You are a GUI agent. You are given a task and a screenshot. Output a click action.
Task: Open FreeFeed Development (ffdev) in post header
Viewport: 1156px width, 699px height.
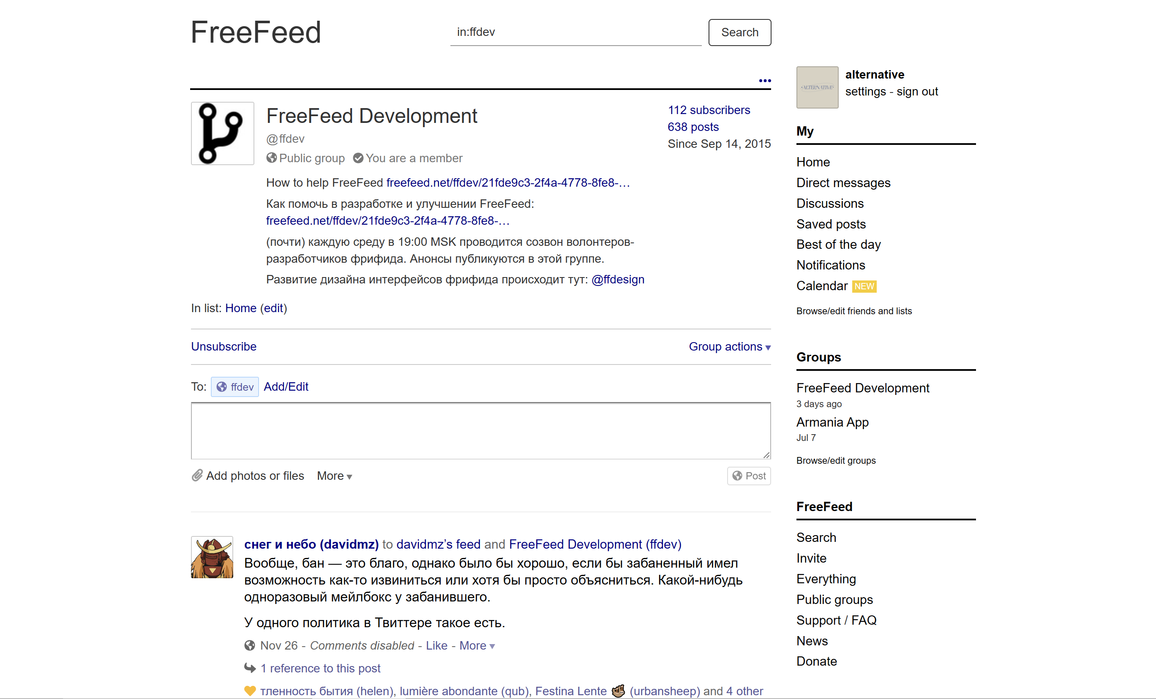pyautogui.click(x=595, y=544)
